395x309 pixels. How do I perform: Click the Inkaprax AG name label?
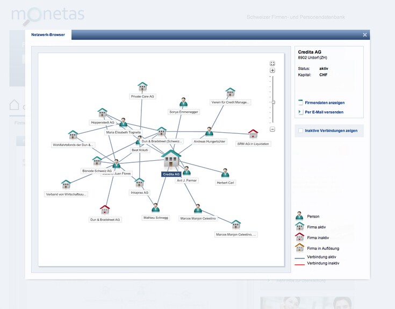pyautogui.click(x=140, y=192)
